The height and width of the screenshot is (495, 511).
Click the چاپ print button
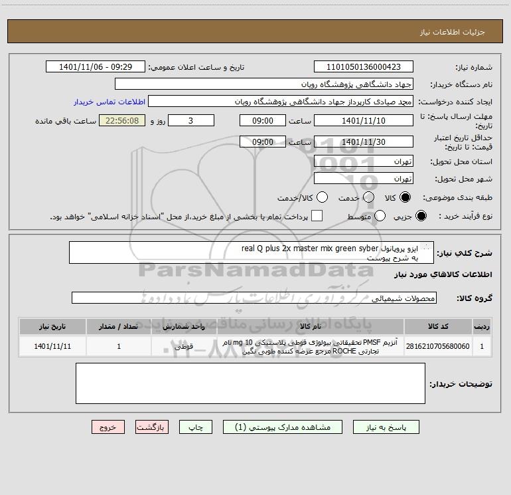click(x=196, y=427)
